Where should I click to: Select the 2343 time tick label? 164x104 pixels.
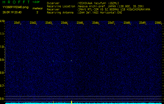point(48,23)
